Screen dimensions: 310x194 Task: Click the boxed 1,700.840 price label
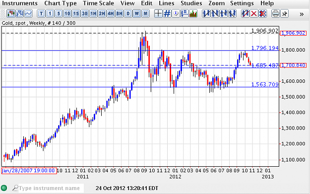(293, 65)
